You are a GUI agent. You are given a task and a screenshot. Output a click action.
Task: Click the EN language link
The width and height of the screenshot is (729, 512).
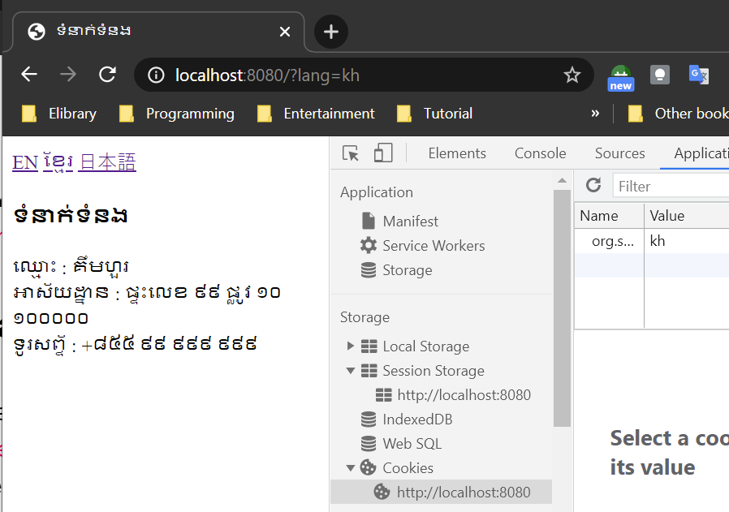[24, 162]
